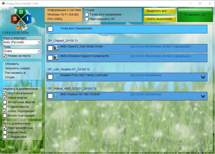Viewport: 215px width, 154px height.
Task: Close the Snappy Driver Installer window
Action: [x=210, y=3]
